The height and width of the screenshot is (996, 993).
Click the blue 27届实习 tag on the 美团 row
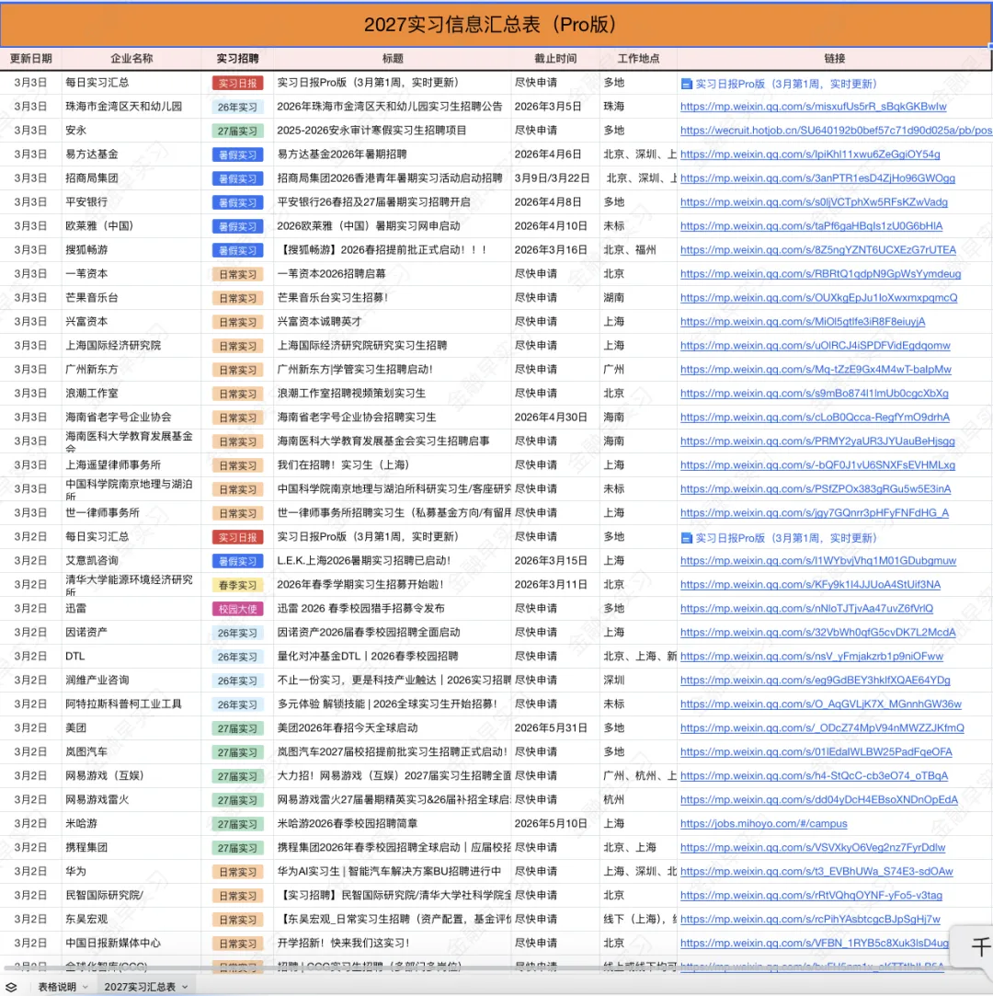pos(236,727)
